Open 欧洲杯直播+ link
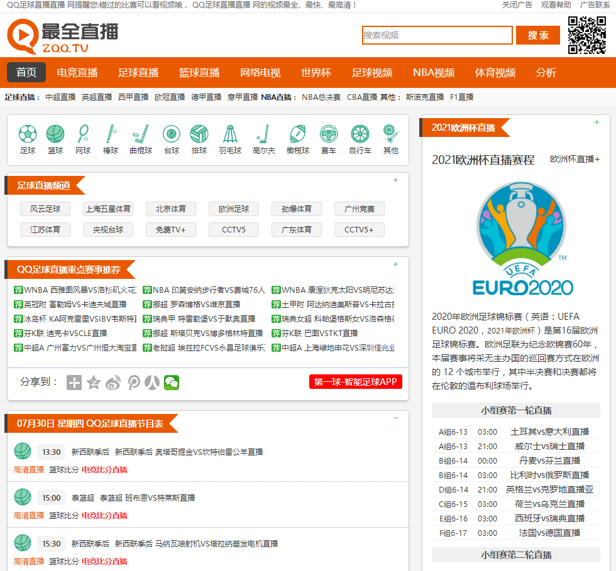Image resolution: width=616 pixels, height=571 pixels. pos(575,159)
